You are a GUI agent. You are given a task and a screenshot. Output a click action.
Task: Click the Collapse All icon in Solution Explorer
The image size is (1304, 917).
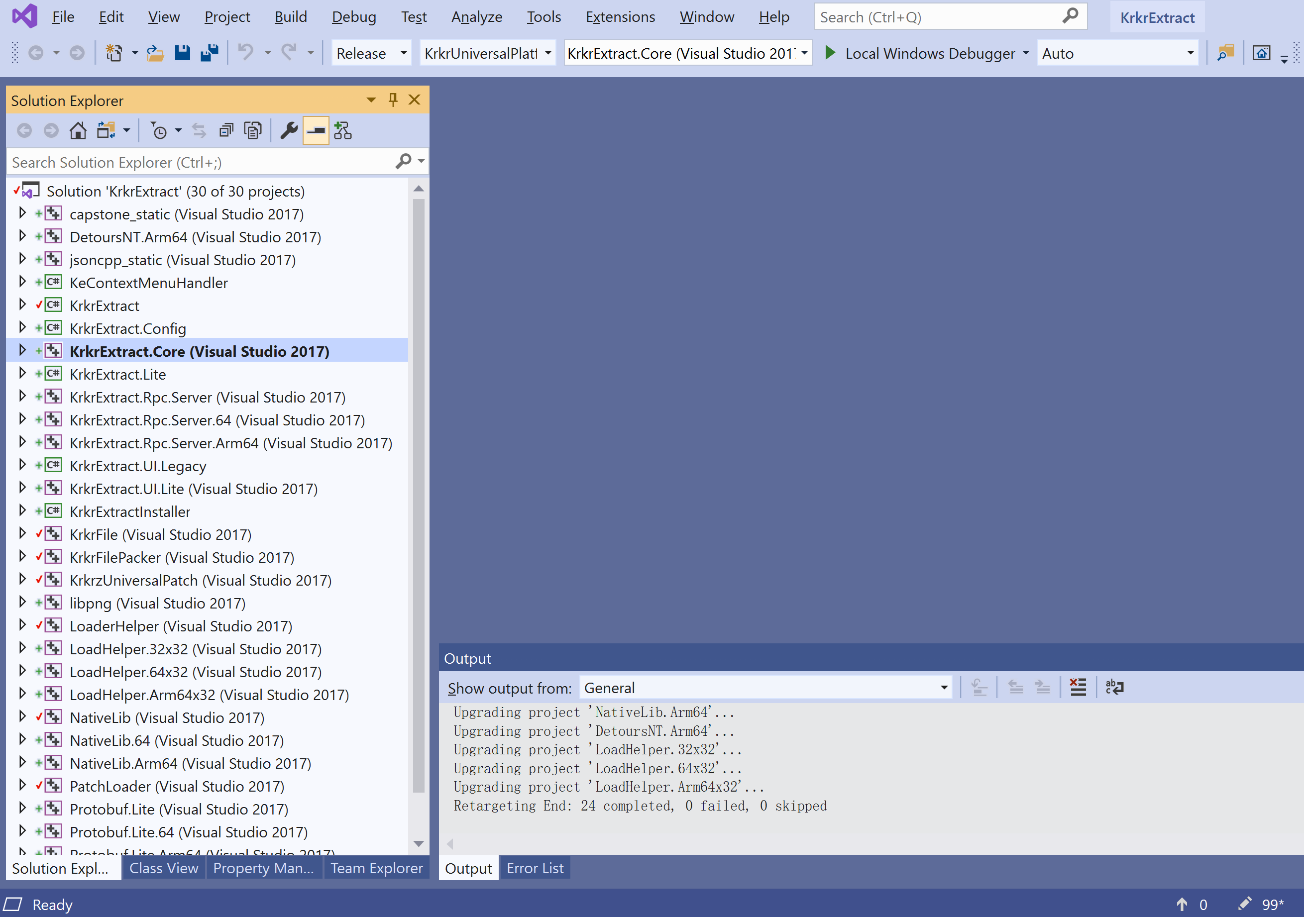tap(226, 130)
